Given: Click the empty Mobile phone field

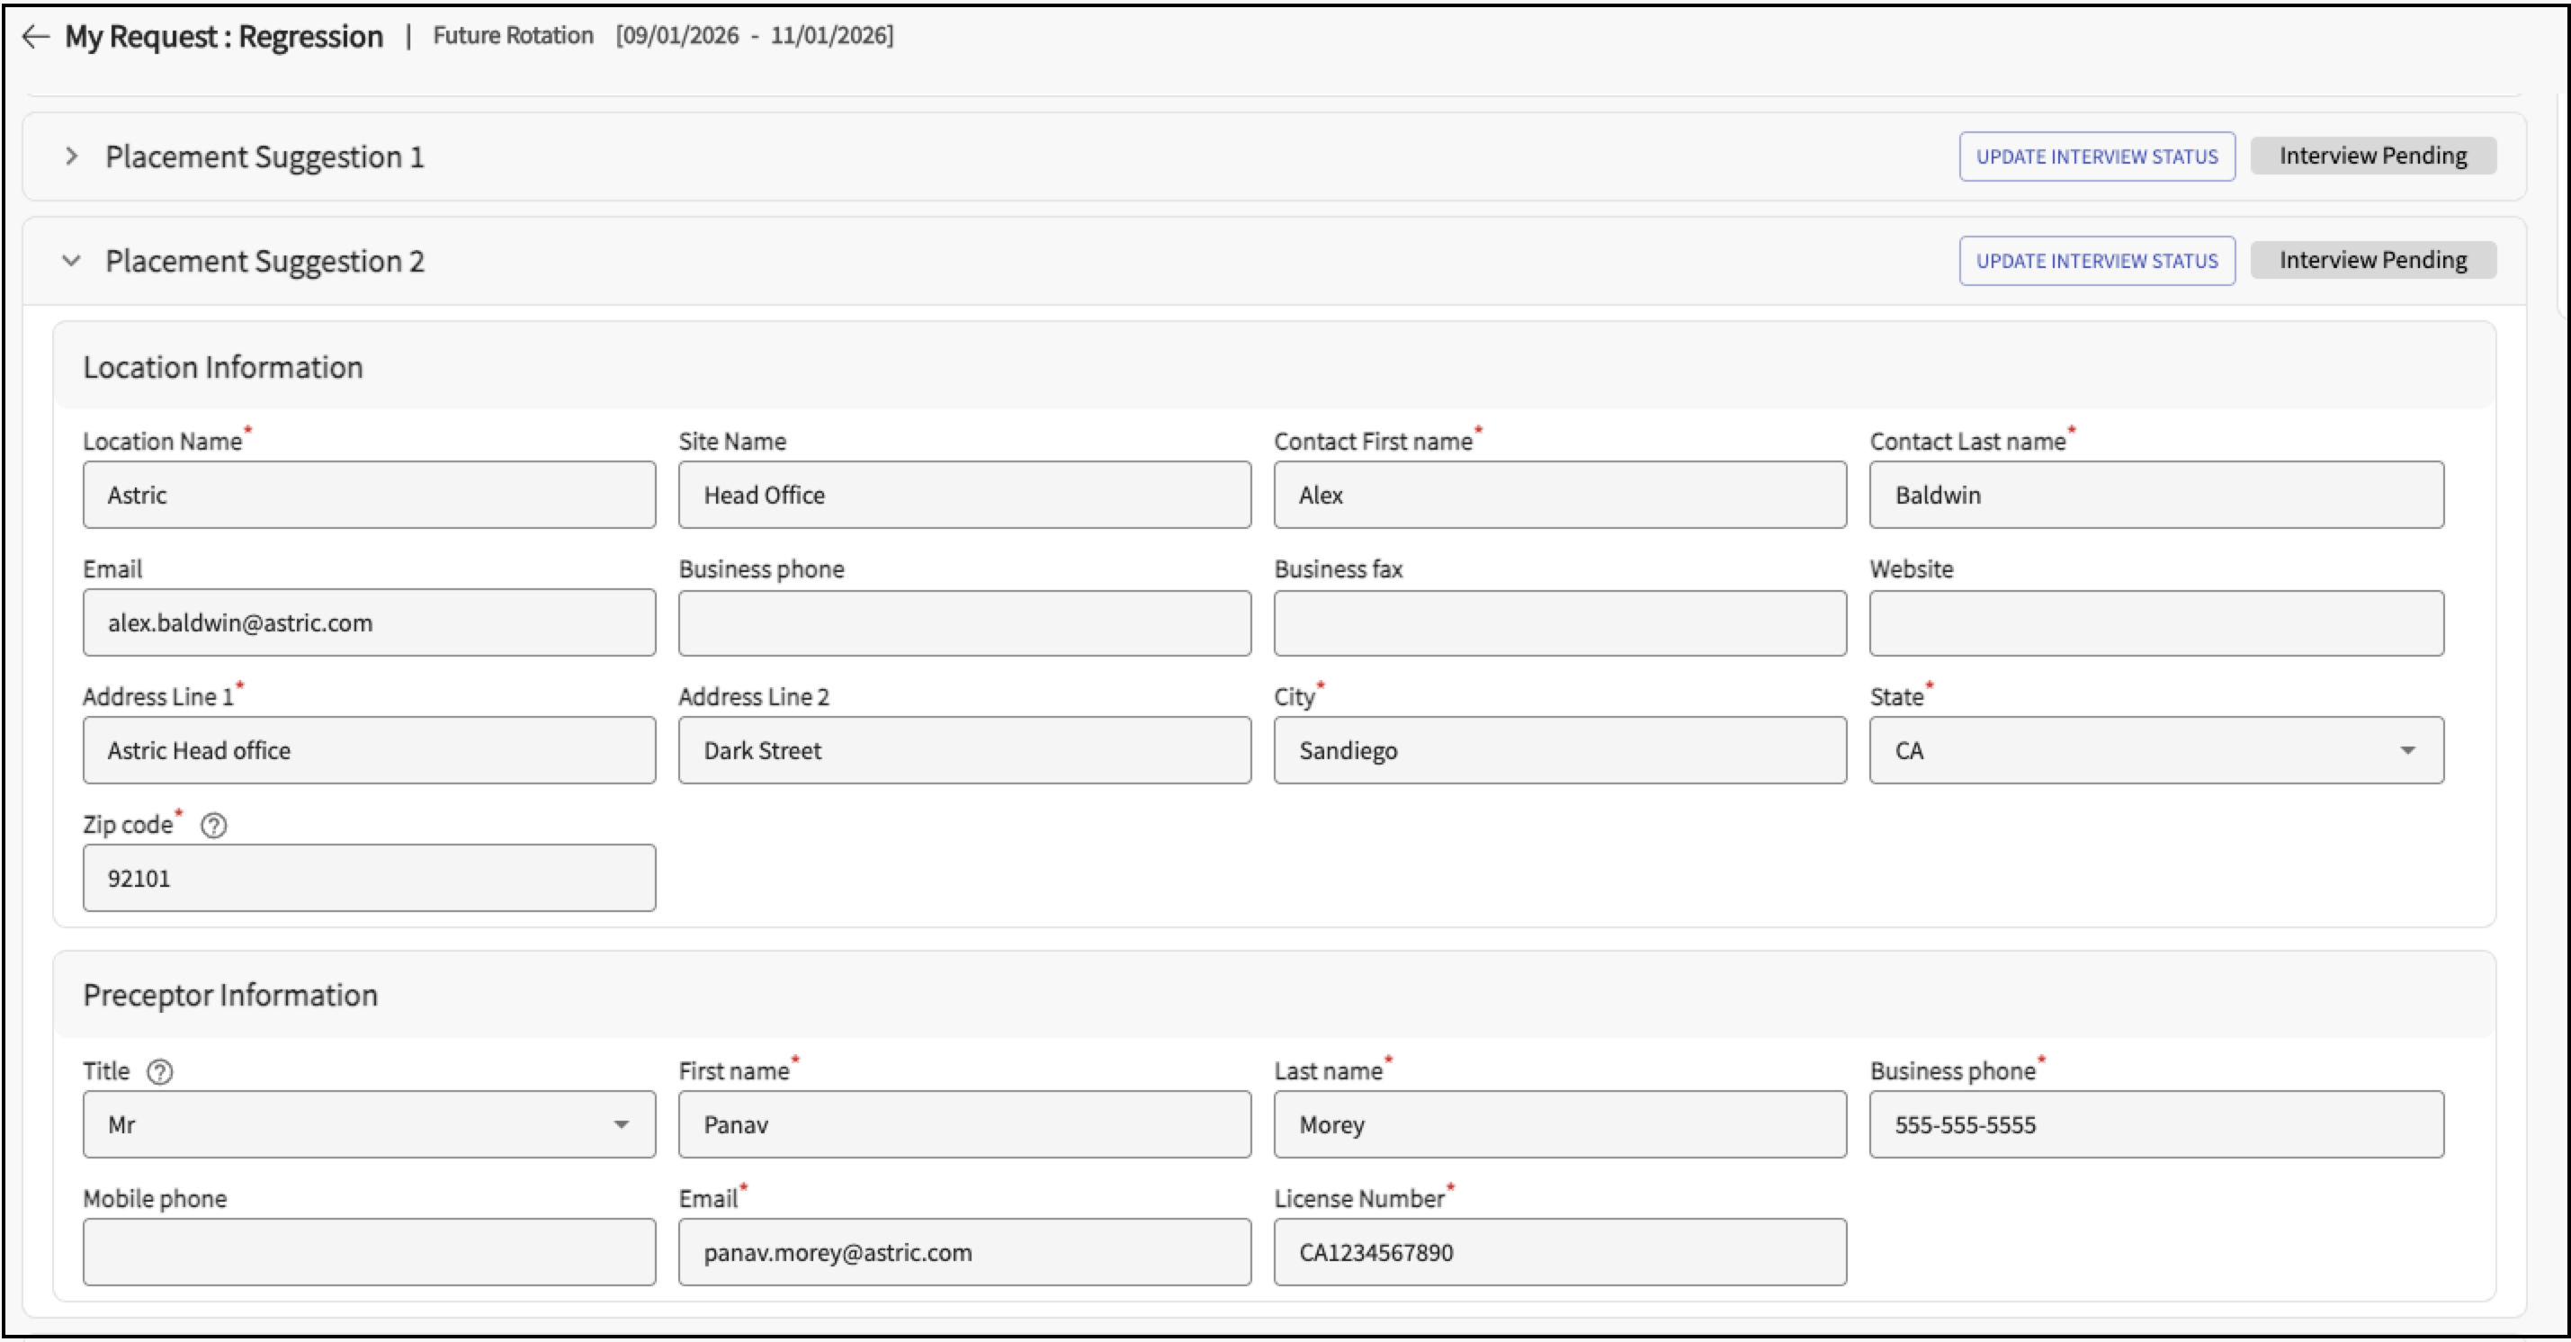Looking at the screenshot, I should (x=370, y=1252).
